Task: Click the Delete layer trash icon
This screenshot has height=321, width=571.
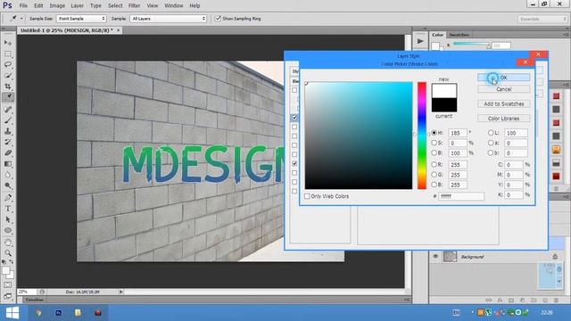Action: tap(556, 300)
